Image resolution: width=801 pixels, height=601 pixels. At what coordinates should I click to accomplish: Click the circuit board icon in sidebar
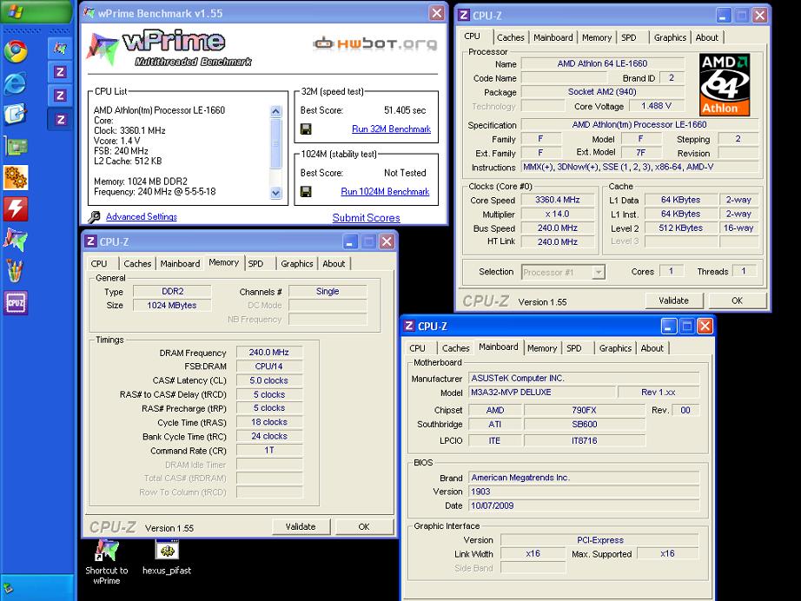click(x=16, y=147)
